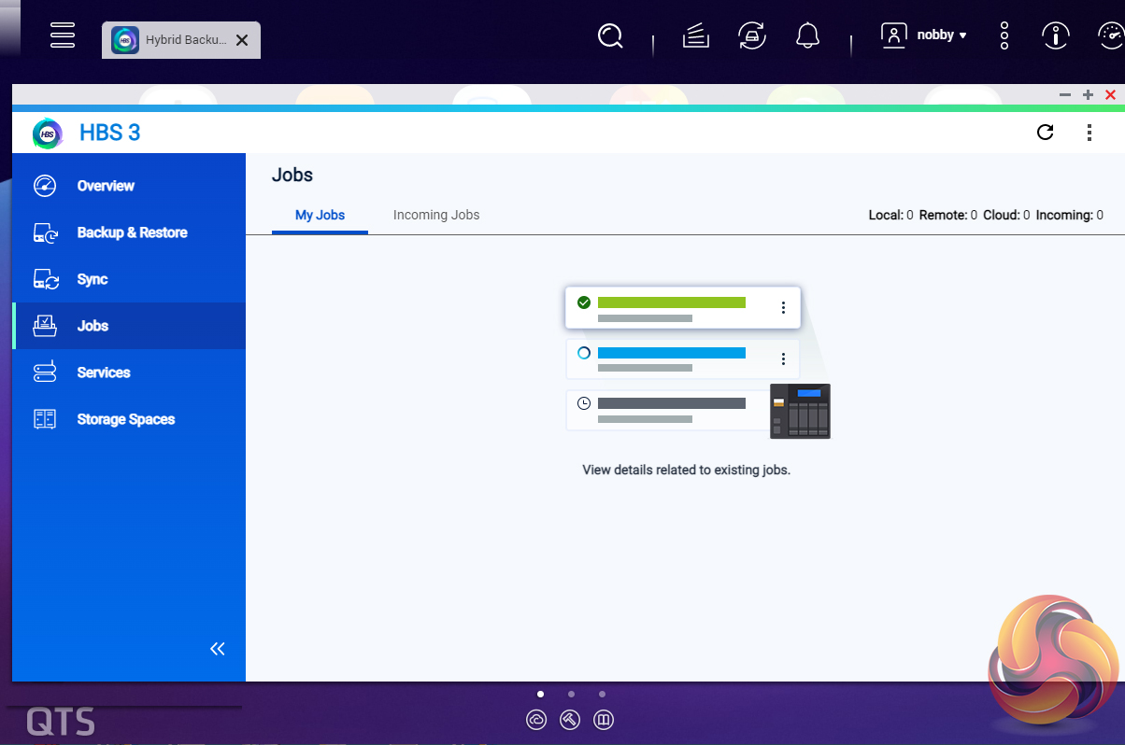Open the QTS top bar vertical dots menu
1125x745 pixels.
(1004, 36)
